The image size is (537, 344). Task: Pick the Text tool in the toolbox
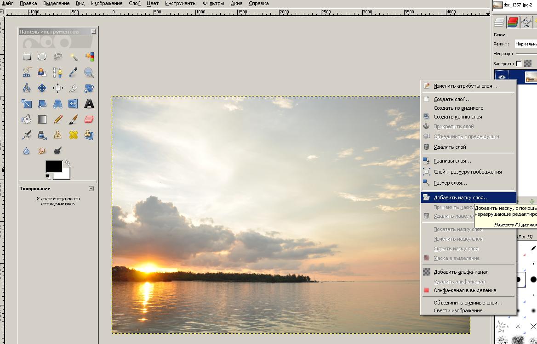89,104
